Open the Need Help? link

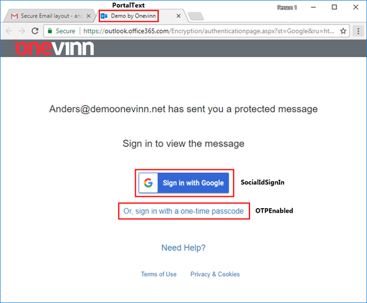[x=183, y=248]
